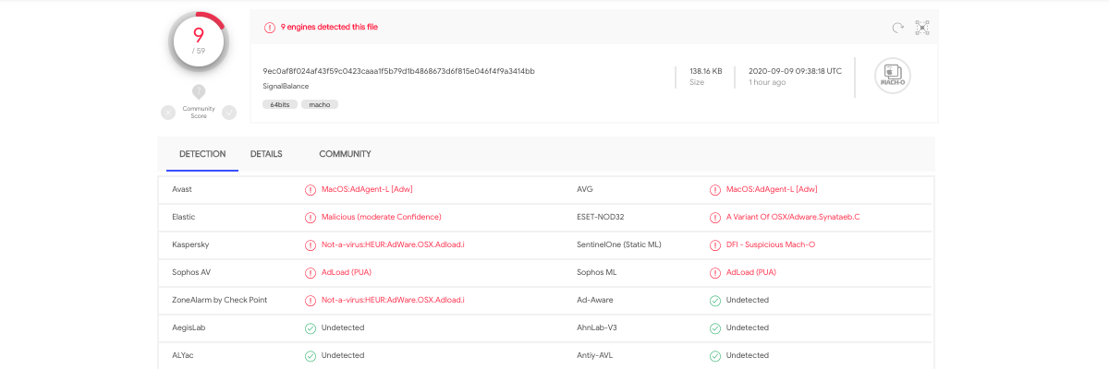Click community score upvote icon
Image resolution: width=1109 pixels, height=369 pixels.
click(229, 113)
